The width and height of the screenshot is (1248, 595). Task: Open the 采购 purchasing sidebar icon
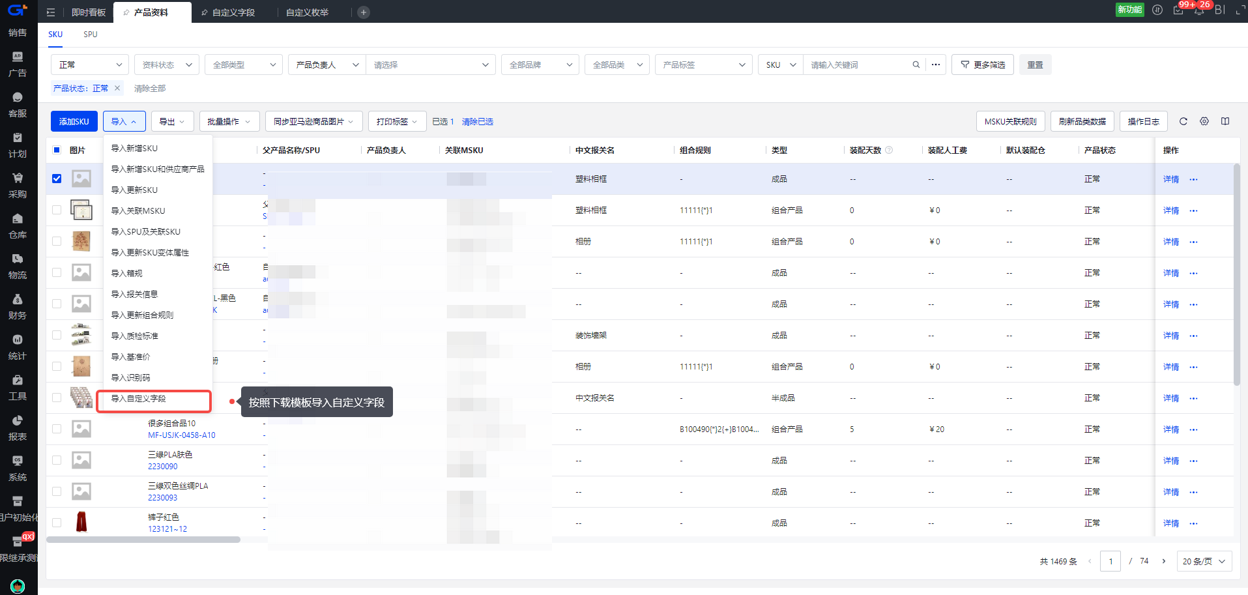[18, 185]
